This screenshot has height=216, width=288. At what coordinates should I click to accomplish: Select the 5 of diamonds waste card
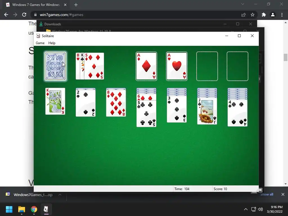click(94, 66)
